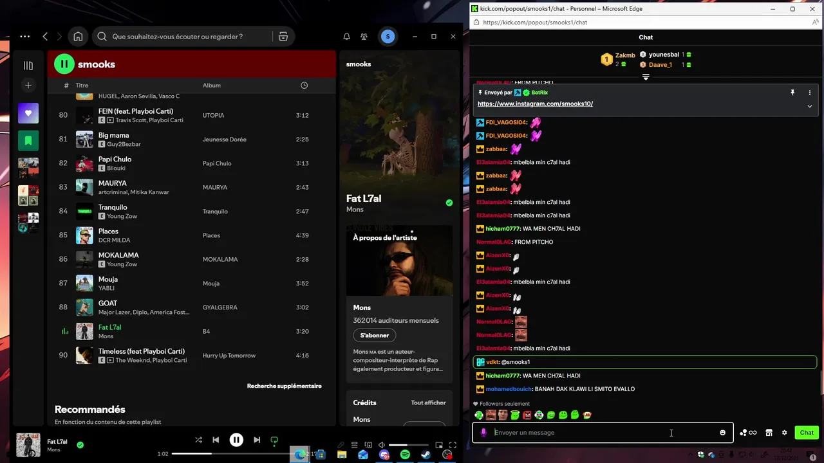Toggle repeat mode
The height and width of the screenshot is (463, 824).
coord(274,440)
